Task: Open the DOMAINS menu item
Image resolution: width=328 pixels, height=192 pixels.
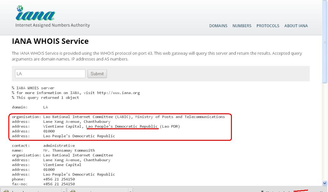Action: (218, 26)
